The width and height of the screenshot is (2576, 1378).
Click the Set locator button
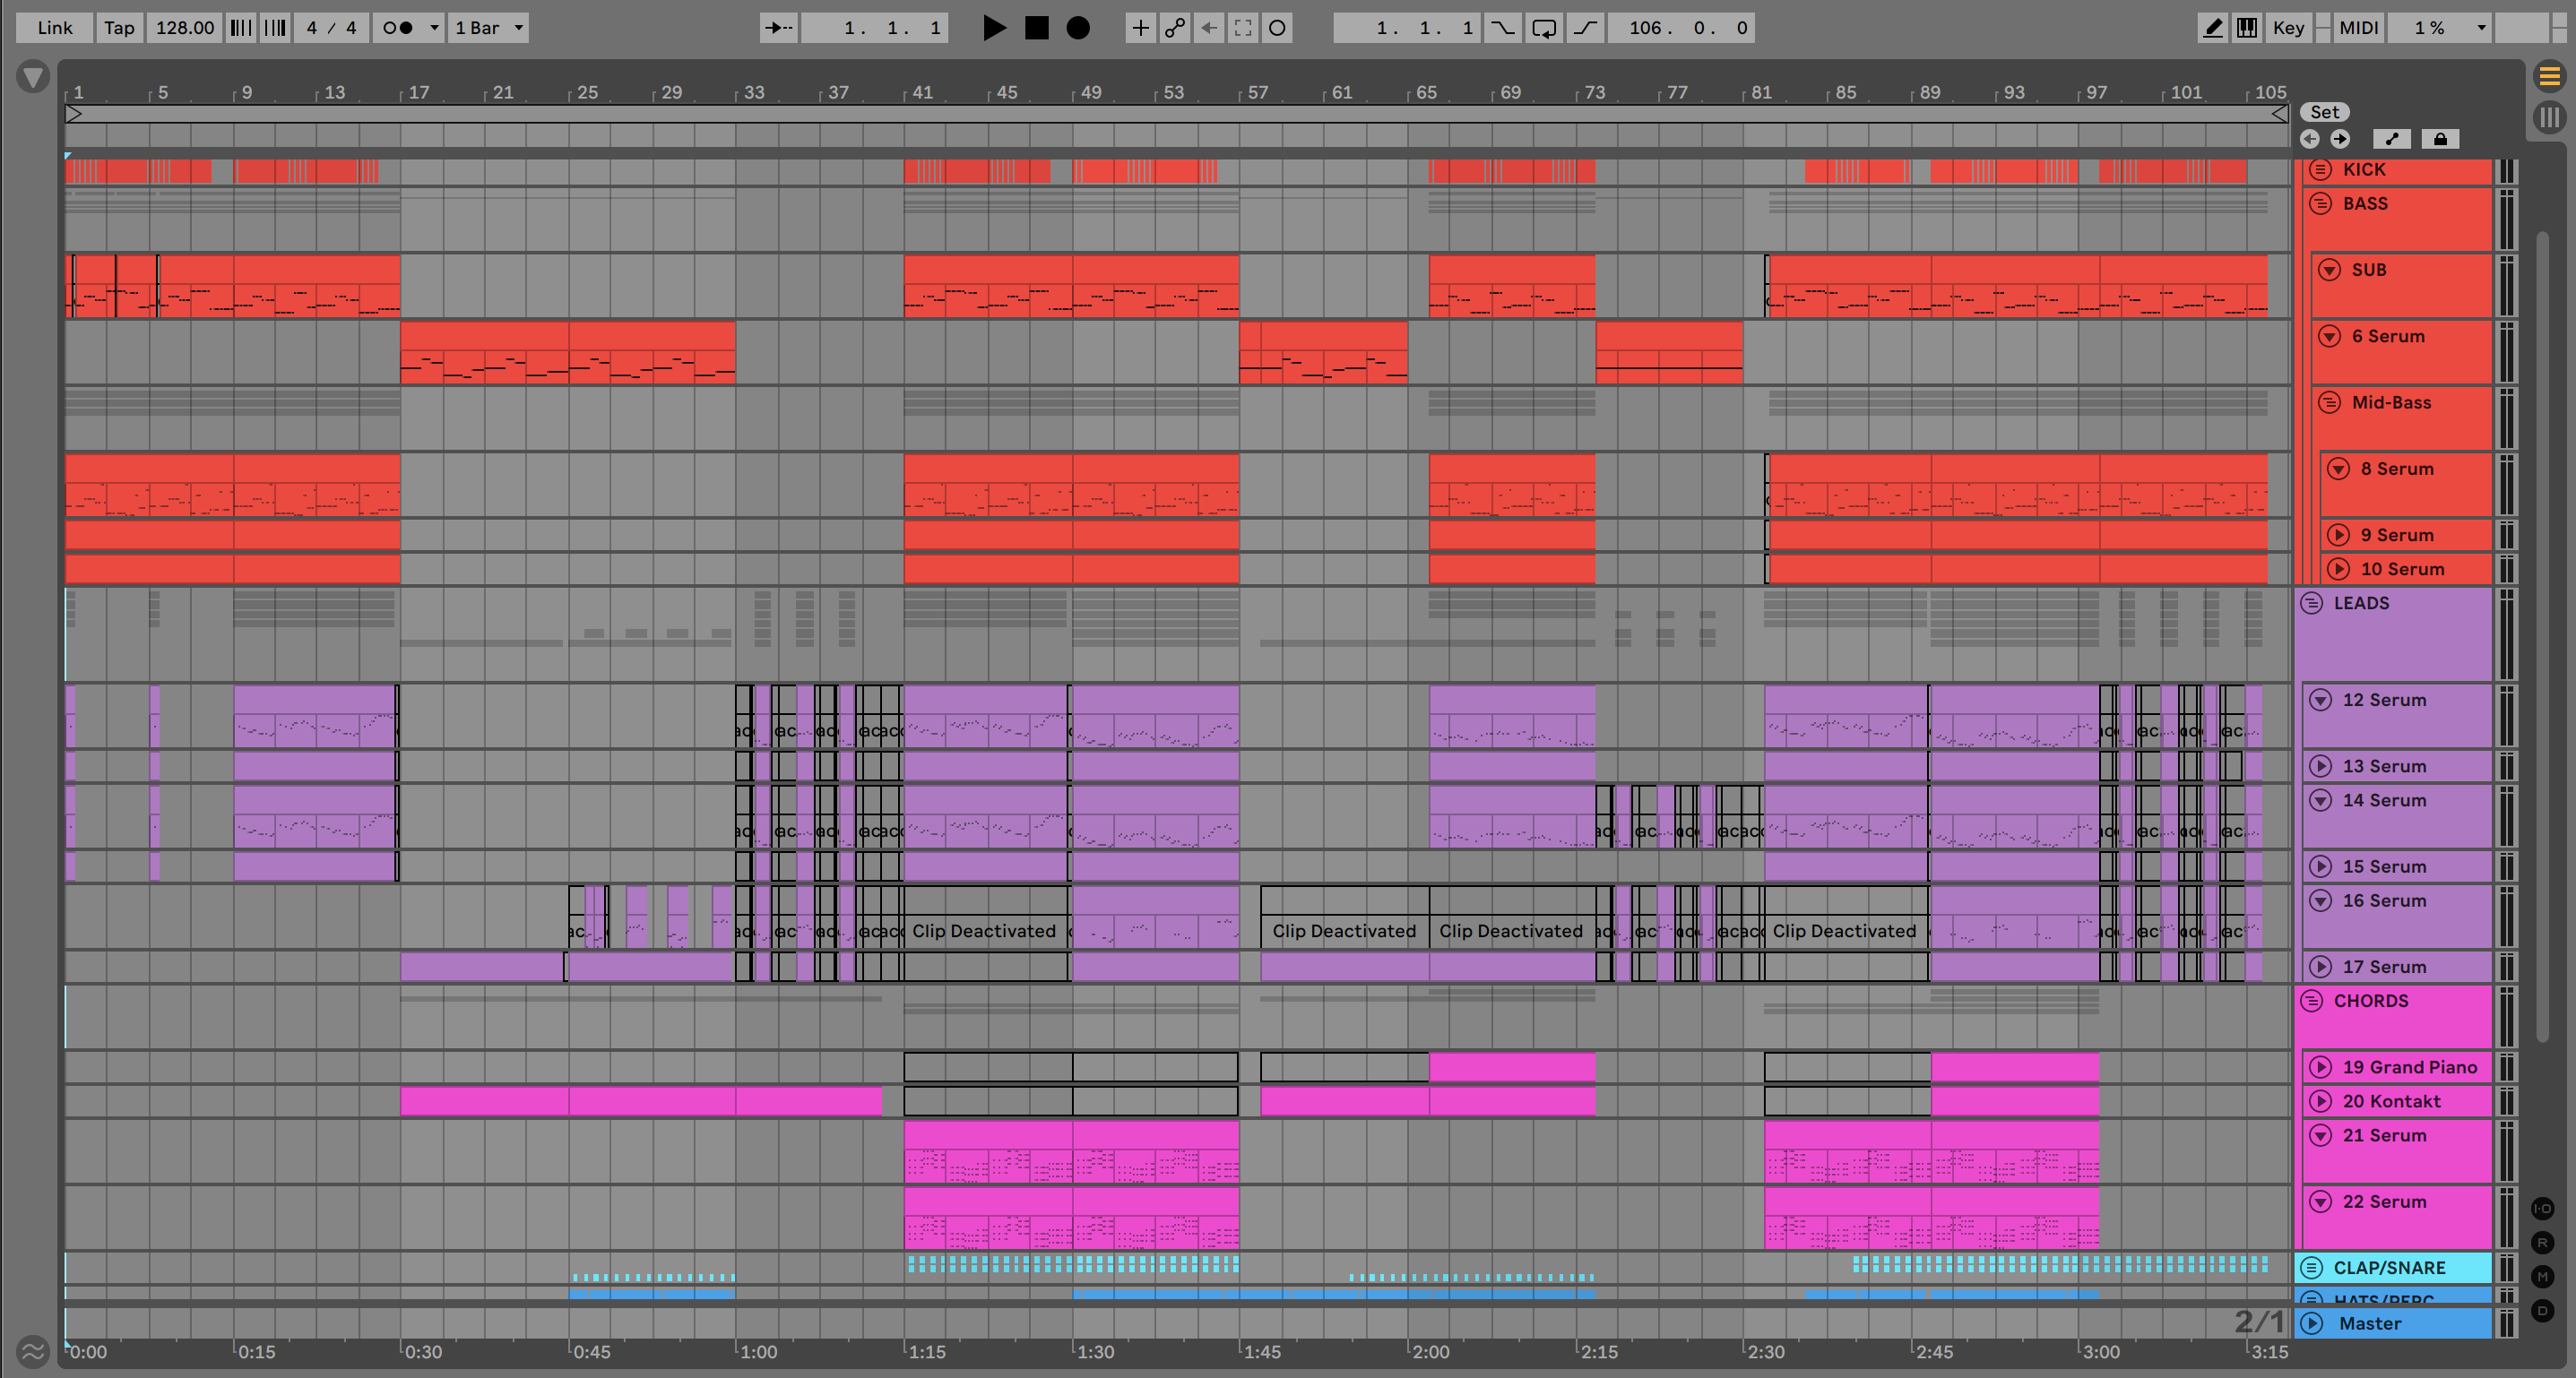[x=2324, y=112]
